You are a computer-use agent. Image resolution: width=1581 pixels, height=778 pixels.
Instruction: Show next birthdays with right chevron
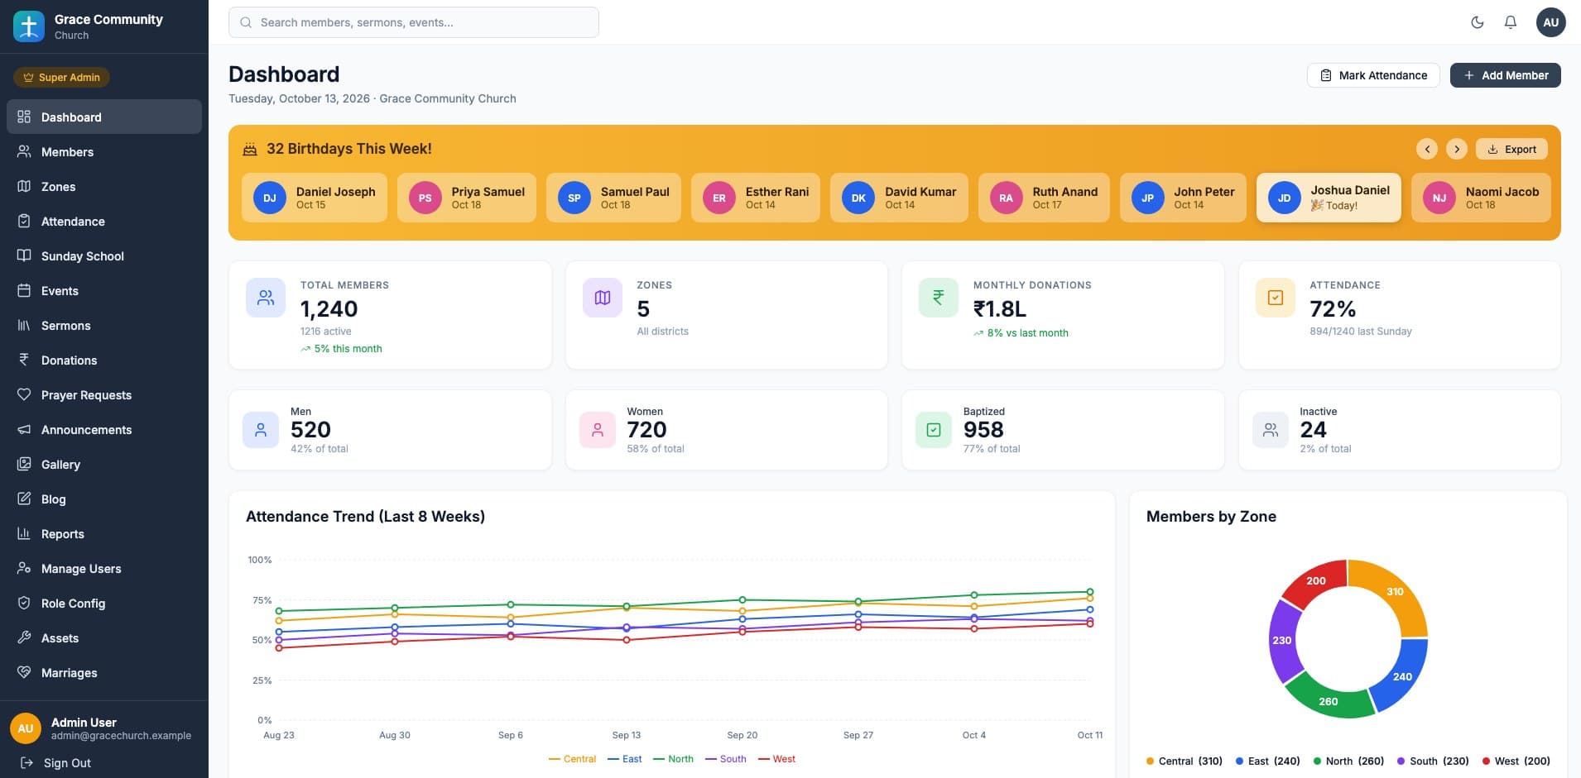[x=1457, y=149]
